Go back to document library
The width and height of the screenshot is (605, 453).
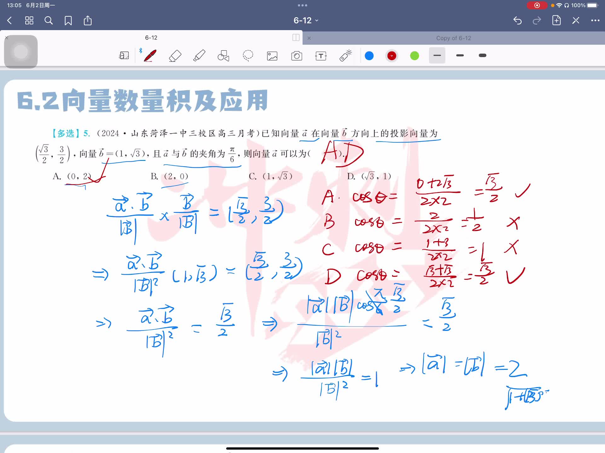[x=9, y=20]
